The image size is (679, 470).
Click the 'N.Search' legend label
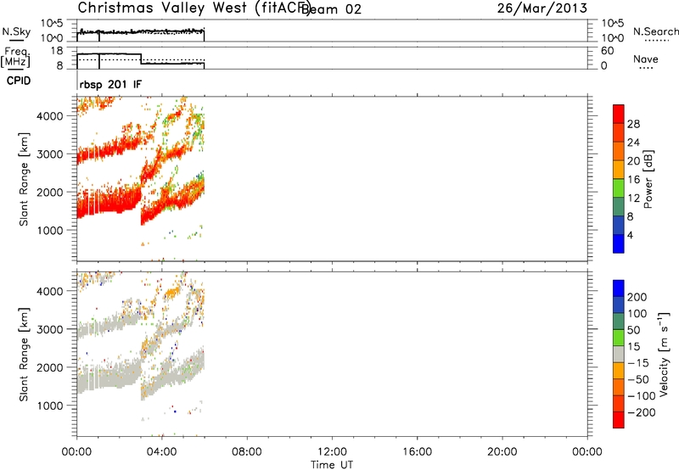[x=655, y=31]
